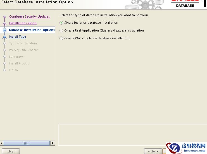Image resolution: width=207 pixels, height=154 pixels.
Task: Open Install Type step link
Action: pyautogui.click(x=17, y=37)
